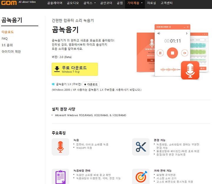Click the 주요특징 heading
212x184 pixels.
[x=59, y=133]
